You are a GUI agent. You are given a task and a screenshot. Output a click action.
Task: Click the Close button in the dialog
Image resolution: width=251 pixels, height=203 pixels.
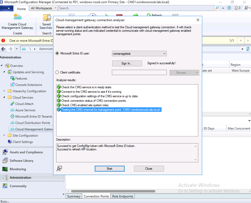pos(149,169)
